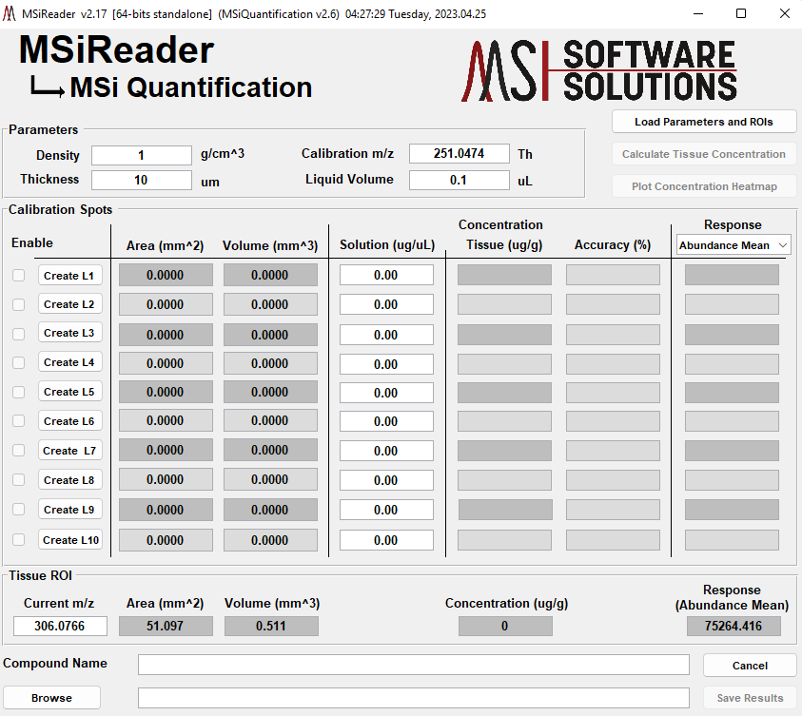Edit L4 Solution concentration field
The height and width of the screenshot is (716, 802).
[x=386, y=364]
